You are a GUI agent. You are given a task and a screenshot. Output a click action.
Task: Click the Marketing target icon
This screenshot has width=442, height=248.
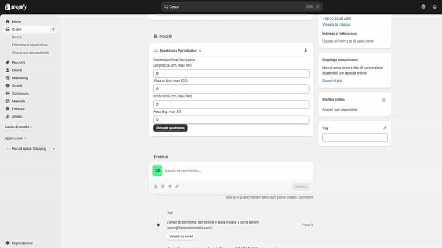pyautogui.click(x=7, y=78)
